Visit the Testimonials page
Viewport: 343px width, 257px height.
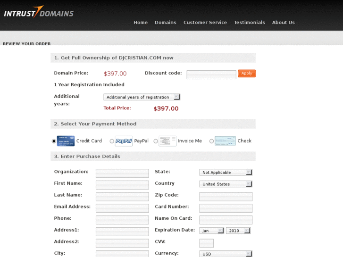[x=249, y=23]
